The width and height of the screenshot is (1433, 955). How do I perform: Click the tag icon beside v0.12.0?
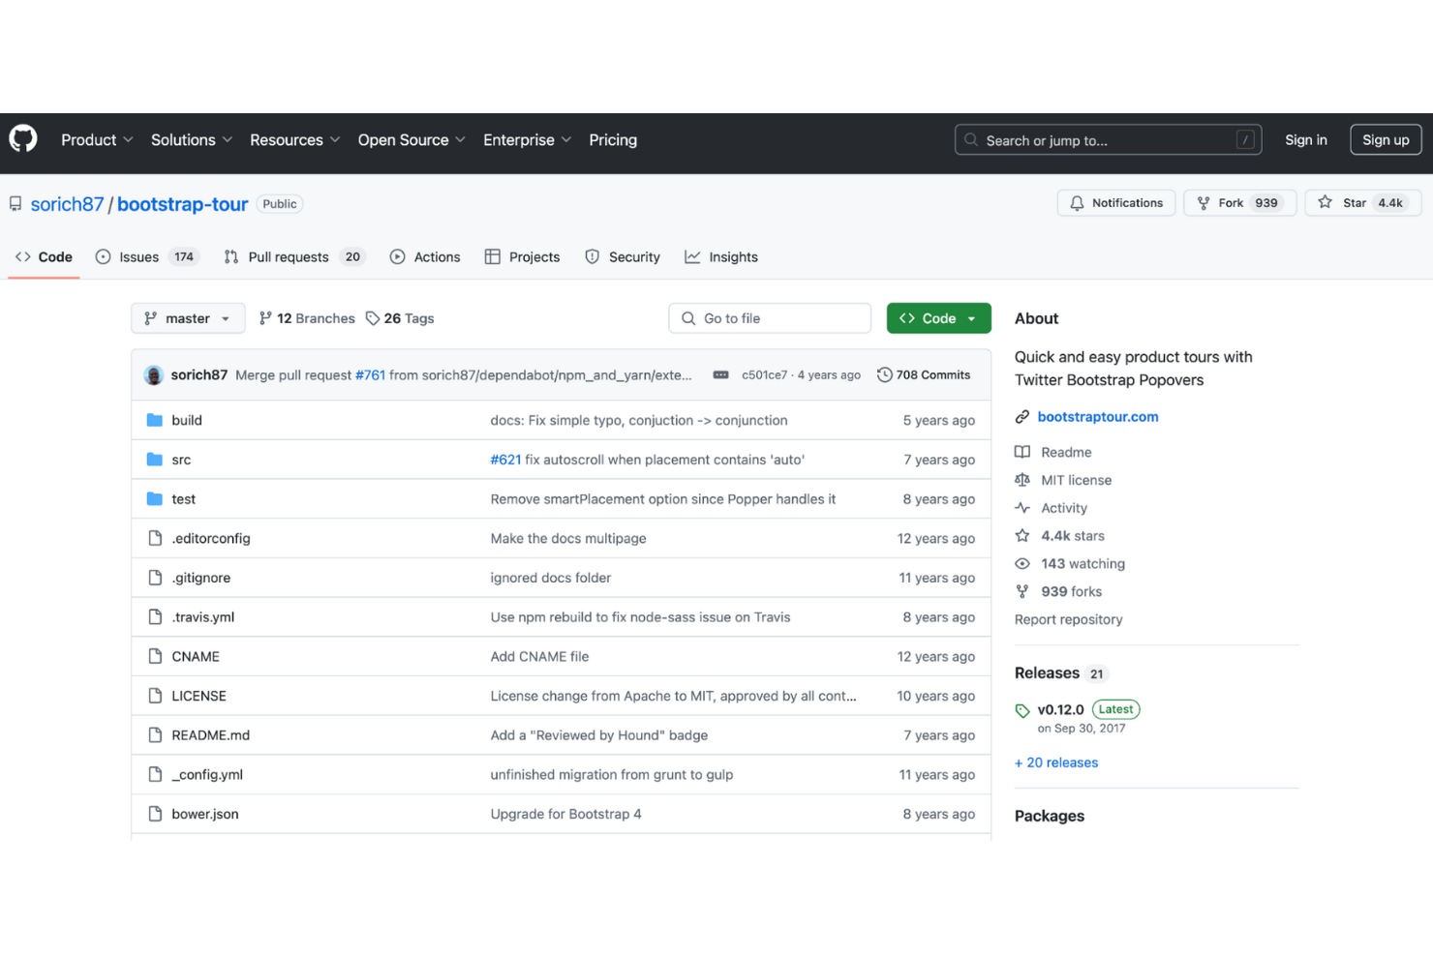coord(1022,711)
